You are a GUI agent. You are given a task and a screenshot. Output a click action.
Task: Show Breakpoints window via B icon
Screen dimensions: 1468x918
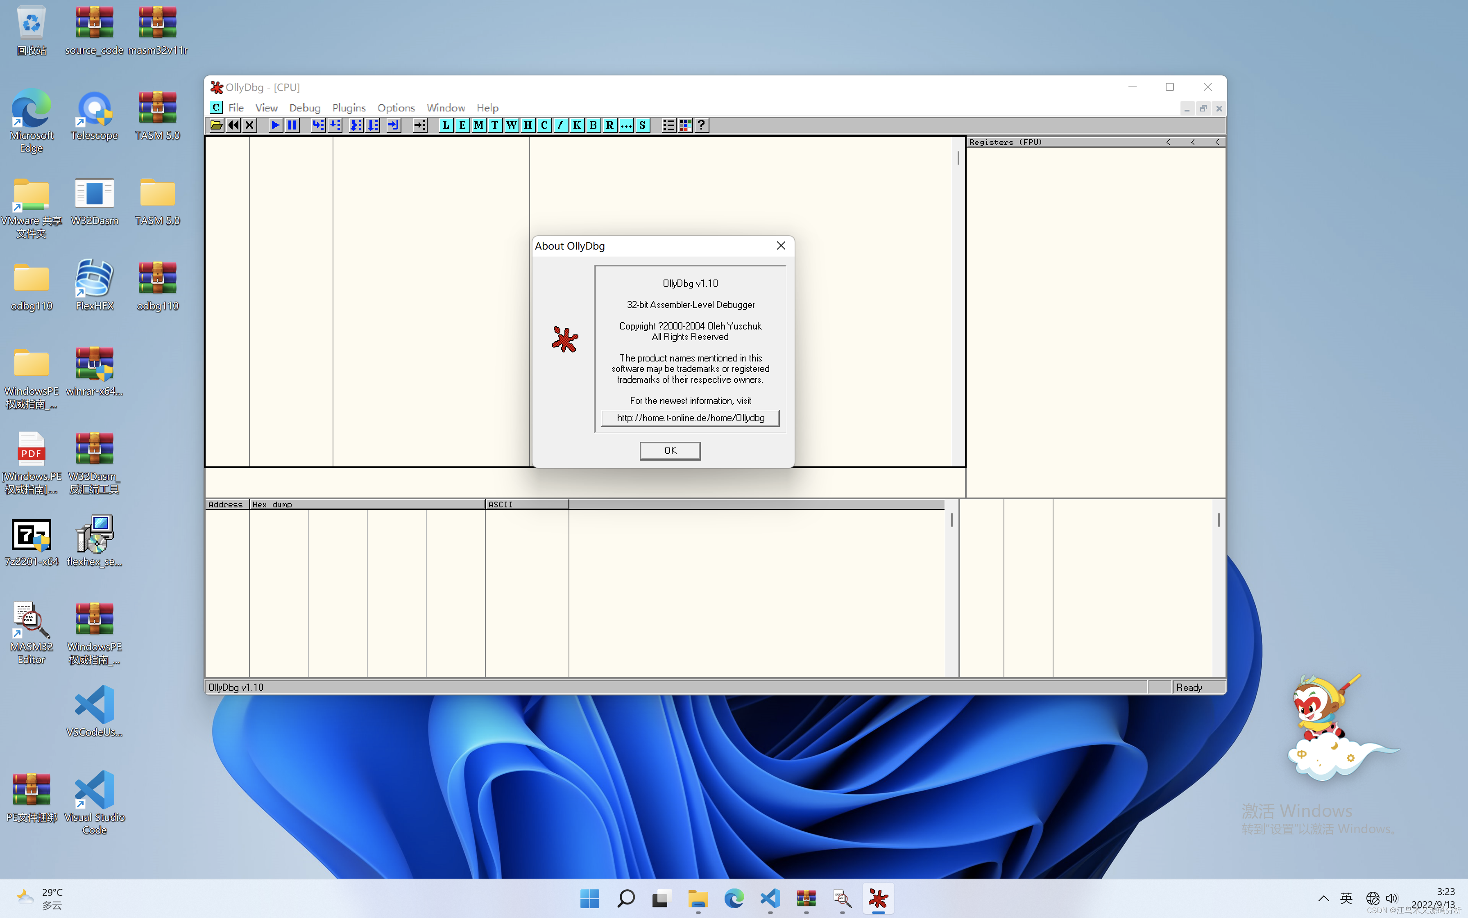coord(593,125)
